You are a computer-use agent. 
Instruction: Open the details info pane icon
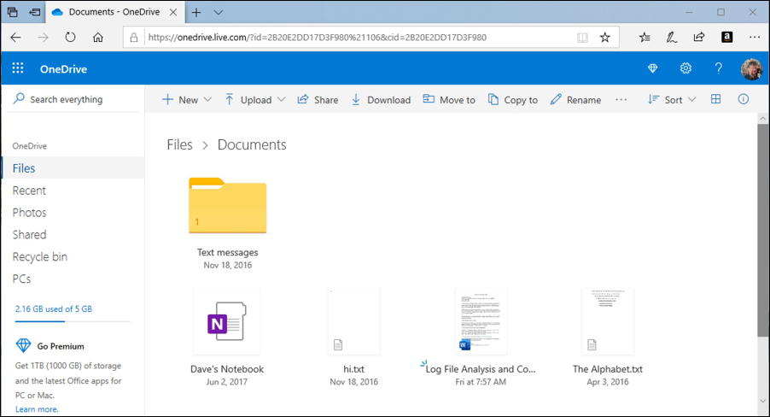[x=744, y=99]
